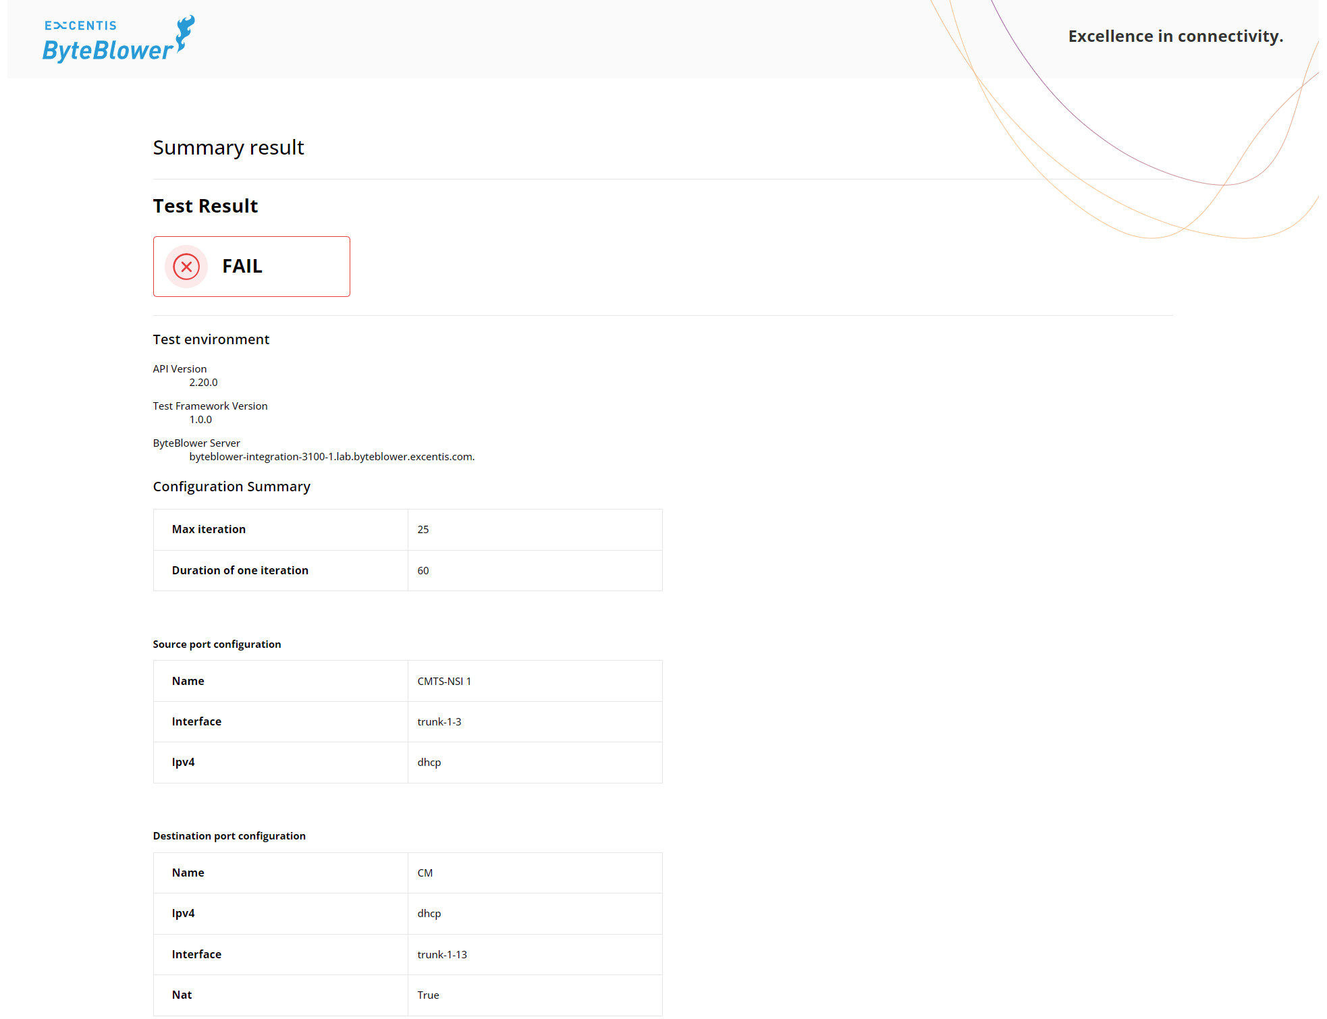1327x1019 pixels.
Task: Click the Excellence in connectivity tagline
Action: coord(1174,36)
